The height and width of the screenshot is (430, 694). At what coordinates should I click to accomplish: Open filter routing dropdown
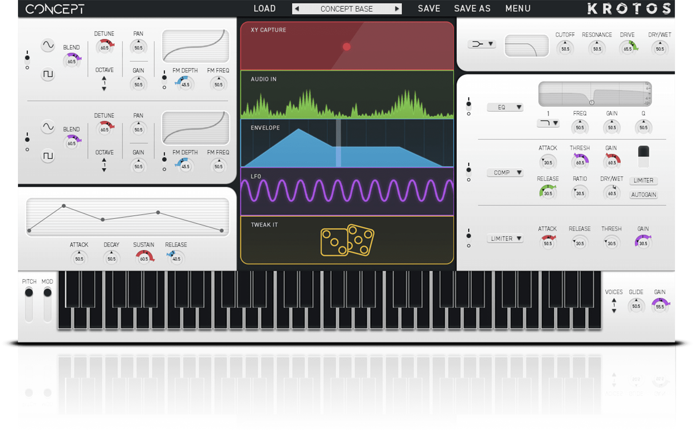point(482,44)
